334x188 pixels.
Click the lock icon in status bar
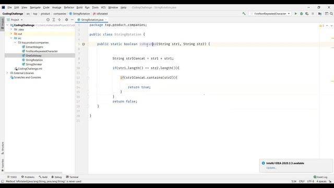pyautogui.click(x=330, y=181)
